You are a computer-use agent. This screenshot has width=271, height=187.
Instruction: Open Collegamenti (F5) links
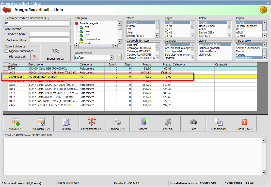(92, 124)
